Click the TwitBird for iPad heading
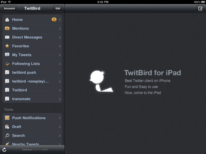The height and width of the screenshot is (154, 206). (x=152, y=73)
